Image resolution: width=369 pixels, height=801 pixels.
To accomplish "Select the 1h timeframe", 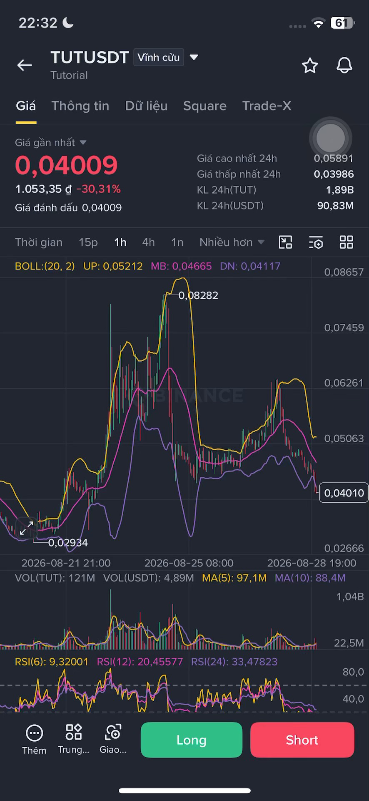I will point(120,242).
